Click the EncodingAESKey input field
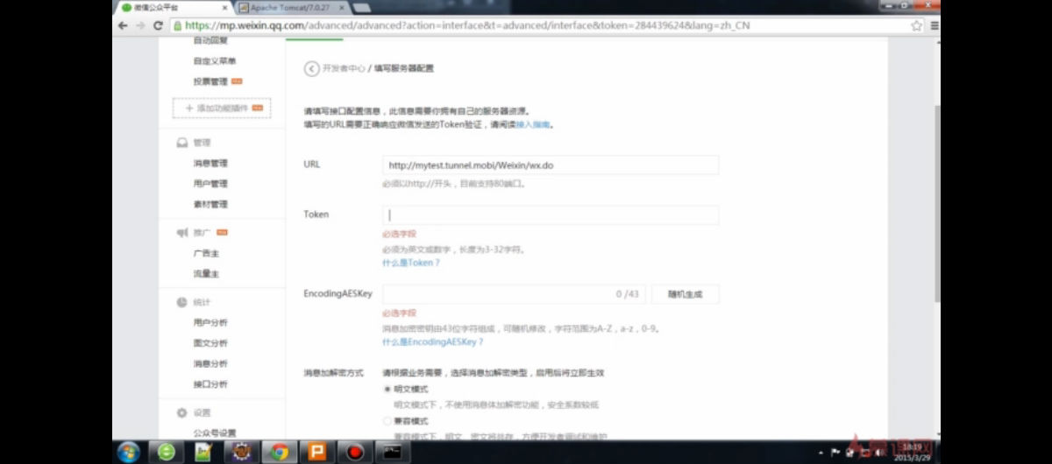 point(514,294)
